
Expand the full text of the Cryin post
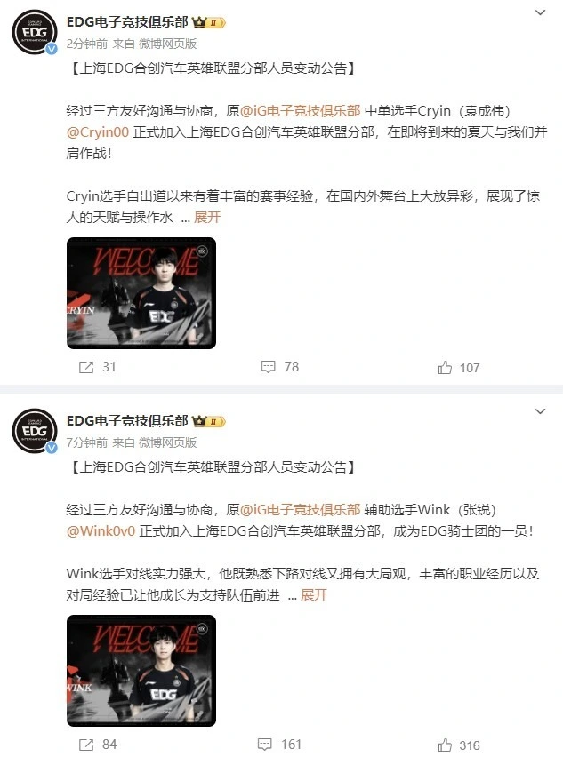tap(207, 218)
